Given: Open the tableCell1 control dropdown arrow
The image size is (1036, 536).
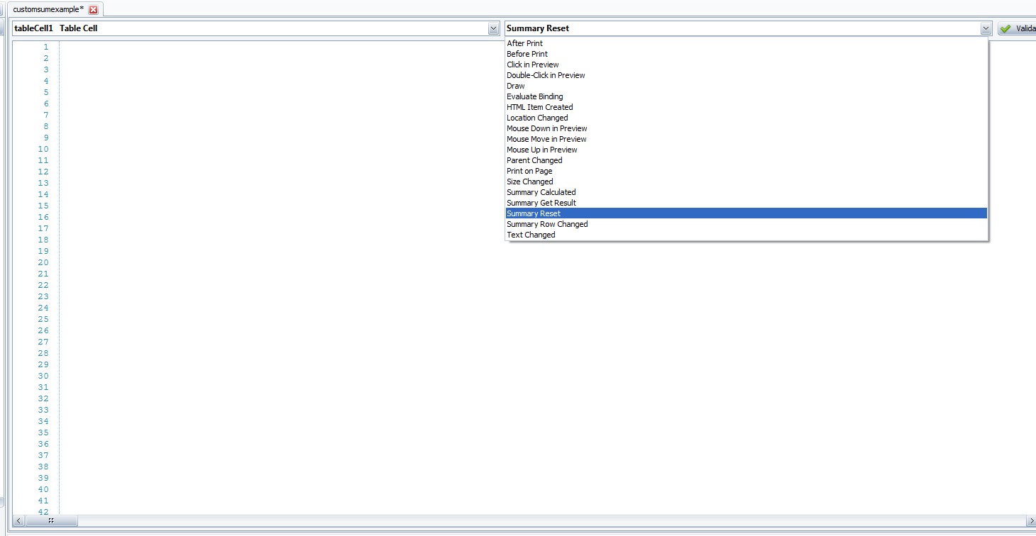Looking at the screenshot, I should coord(494,28).
